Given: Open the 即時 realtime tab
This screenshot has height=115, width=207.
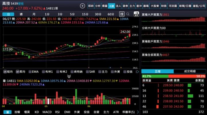Looking at the screenshot, I should coord(91,6).
